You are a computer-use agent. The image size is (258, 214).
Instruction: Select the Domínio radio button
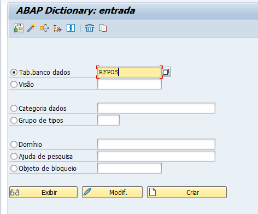click(14, 144)
